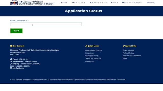Click the phone icon beside Toll Free No

[x=11, y=61]
